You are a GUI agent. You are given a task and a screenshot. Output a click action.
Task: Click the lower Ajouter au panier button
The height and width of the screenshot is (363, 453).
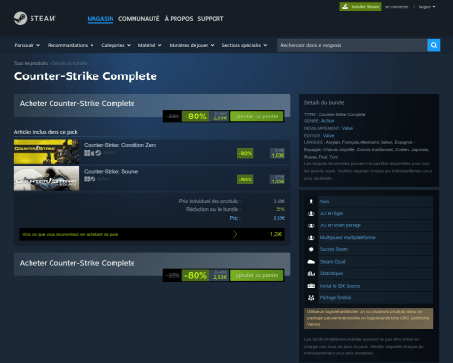click(x=257, y=275)
